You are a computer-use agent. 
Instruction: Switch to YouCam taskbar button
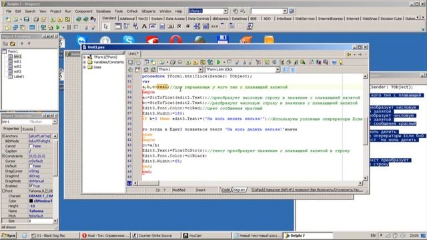[x=206, y=235]
